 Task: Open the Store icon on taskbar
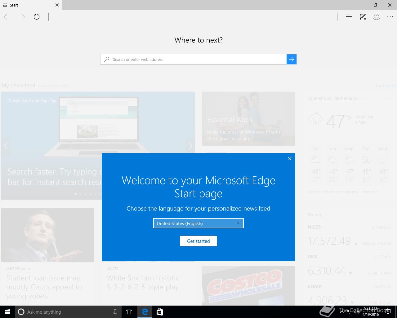(160, 312)
